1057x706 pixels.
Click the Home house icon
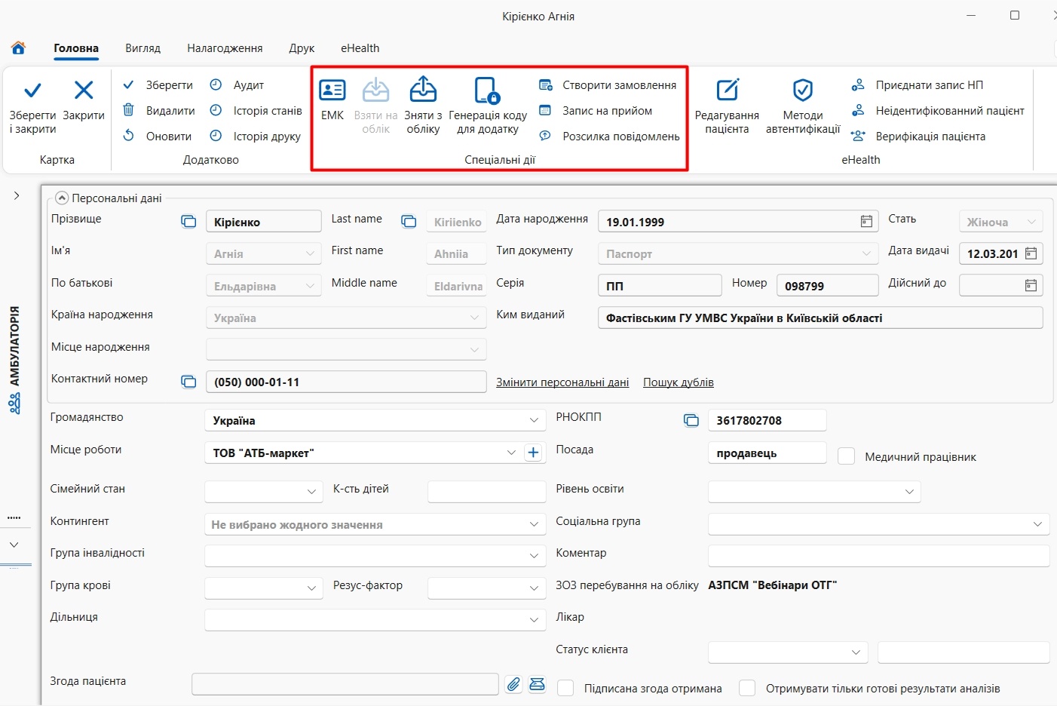click(x=18, y=48)
